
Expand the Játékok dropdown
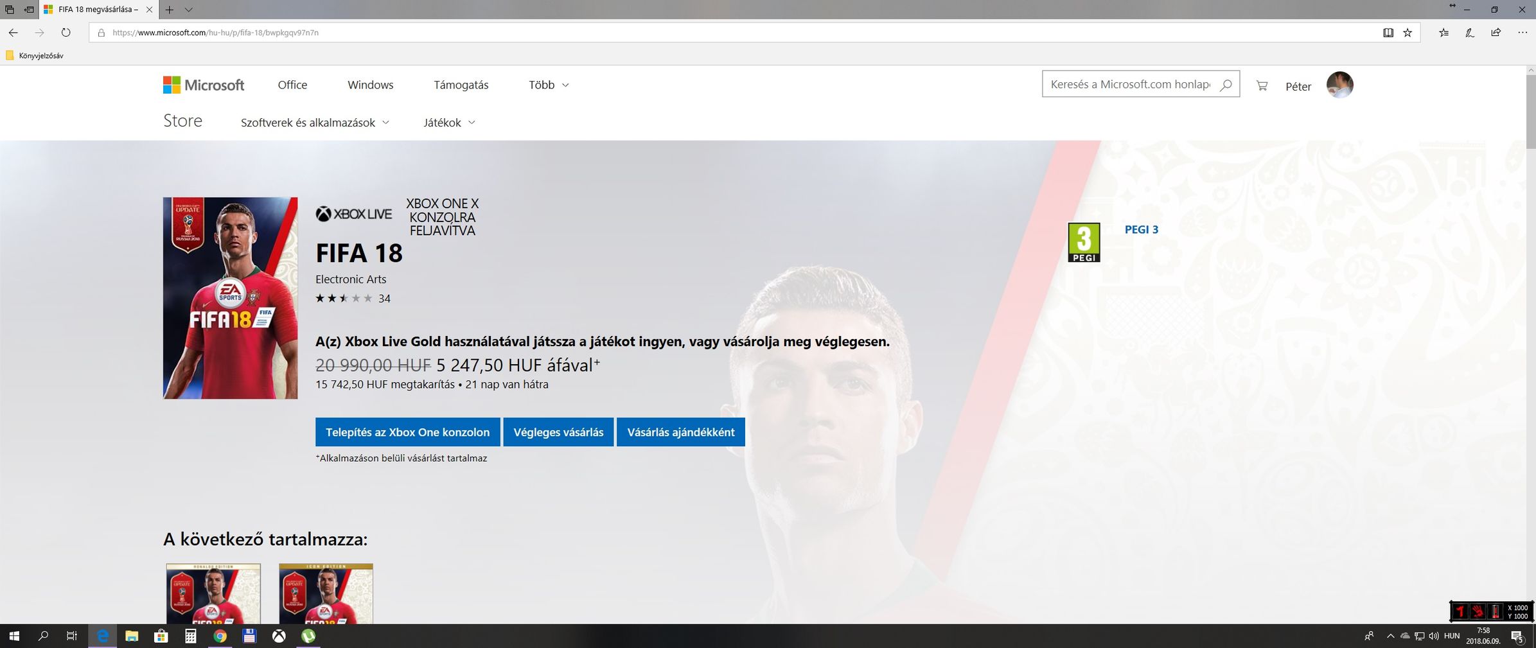[x=449, y=123]
